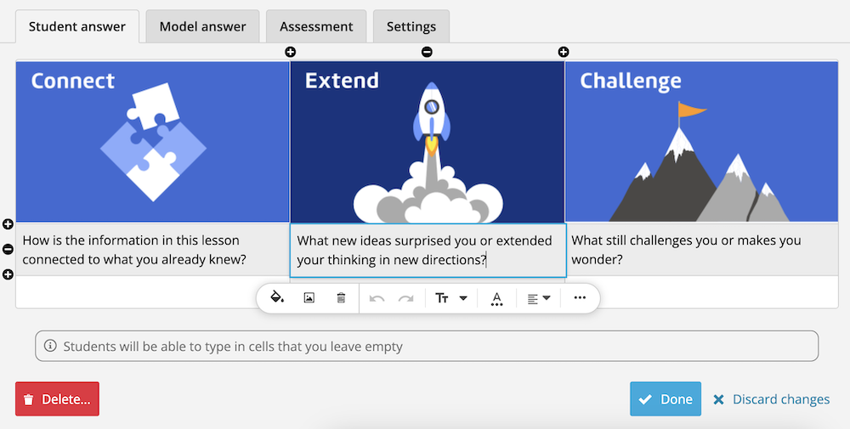Redo the last undone edit

(406, 298)
